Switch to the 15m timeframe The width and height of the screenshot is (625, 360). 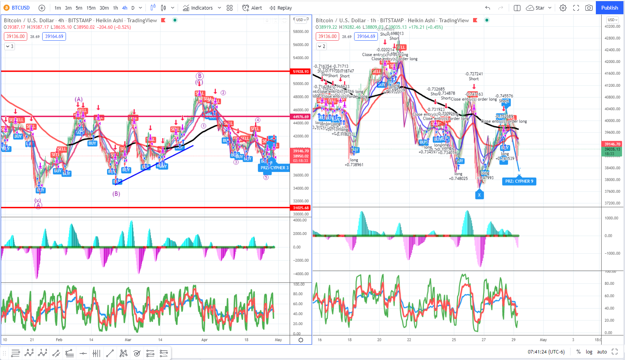(91, 8)
